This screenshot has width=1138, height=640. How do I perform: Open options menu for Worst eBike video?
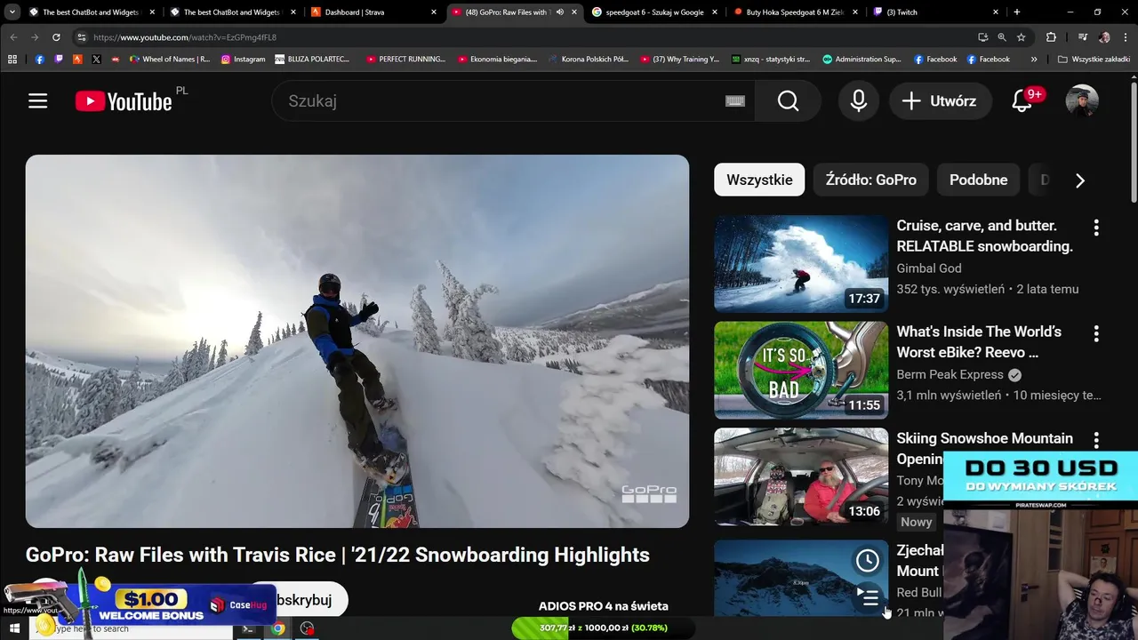point(1096,333)
